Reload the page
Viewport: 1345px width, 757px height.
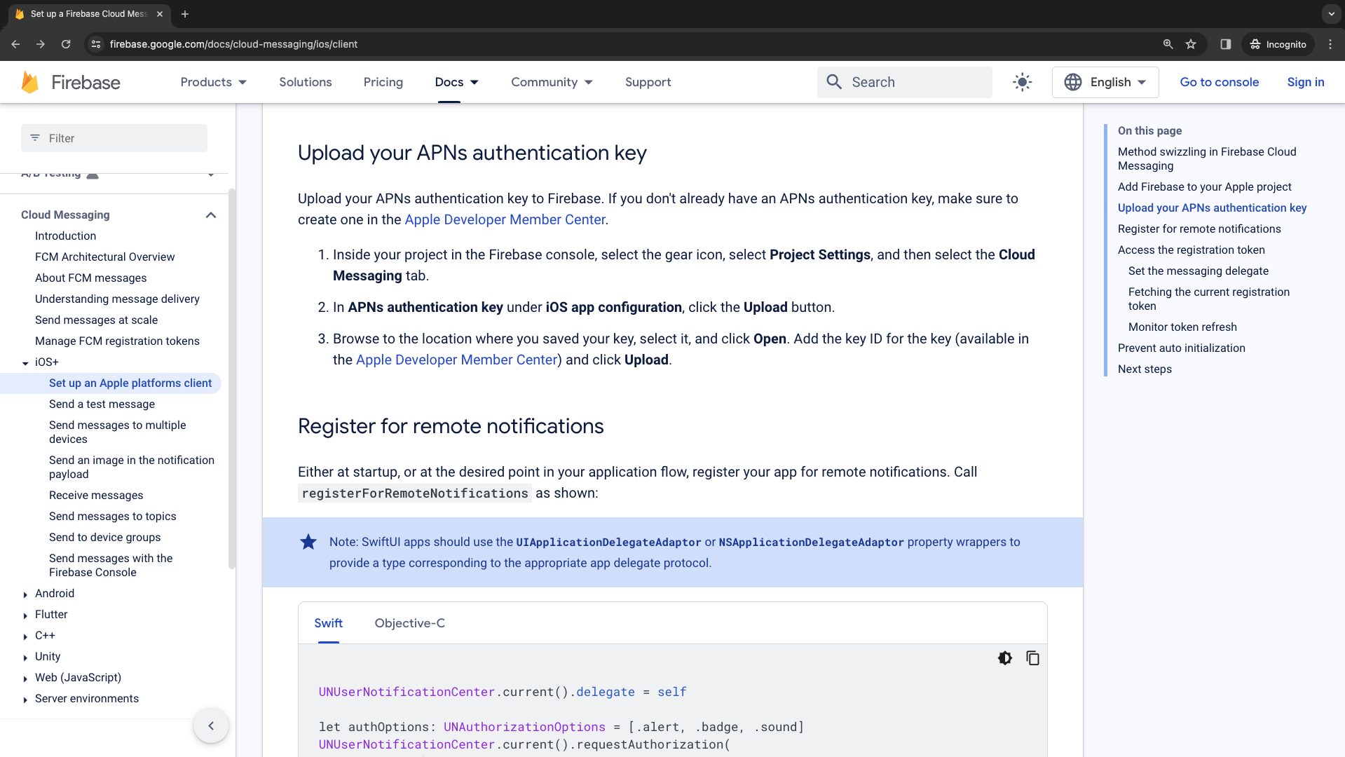point(66,44)
